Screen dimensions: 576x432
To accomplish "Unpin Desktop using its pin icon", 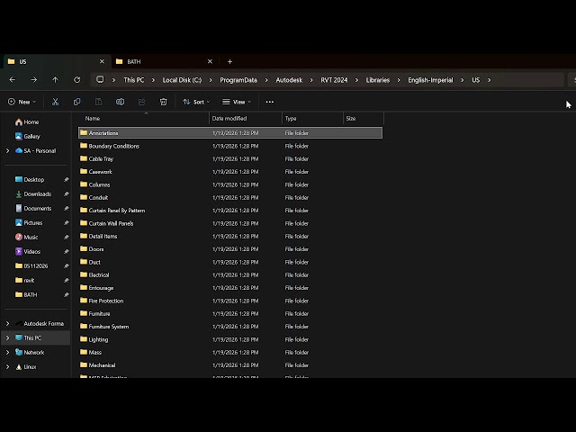I will point(66,180).
